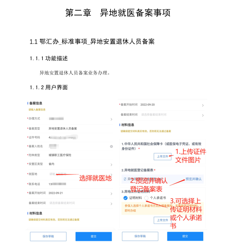The width and height of the screenshot is (236, 248).
Task: Select the 个人承诺书 radio option
Action: tap(146, 198)
